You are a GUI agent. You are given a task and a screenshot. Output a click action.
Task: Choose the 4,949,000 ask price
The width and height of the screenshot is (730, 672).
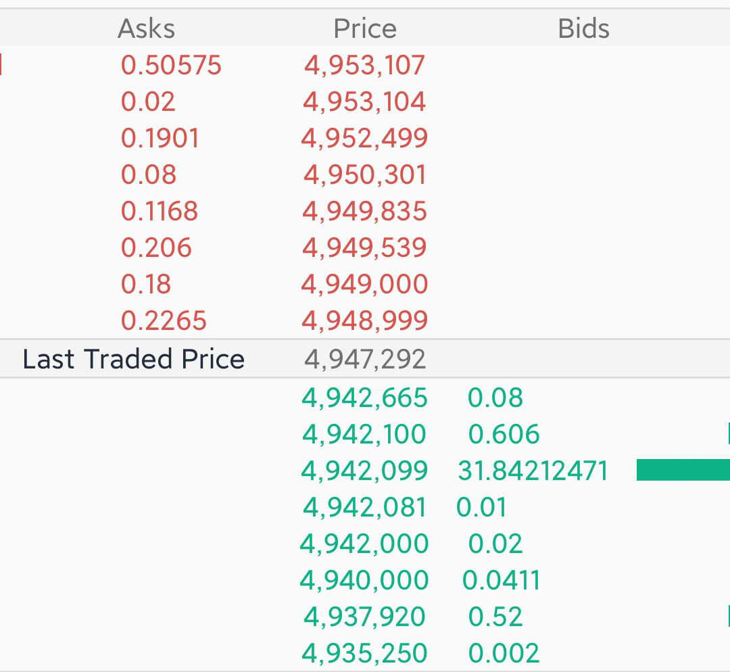(365, 284)
